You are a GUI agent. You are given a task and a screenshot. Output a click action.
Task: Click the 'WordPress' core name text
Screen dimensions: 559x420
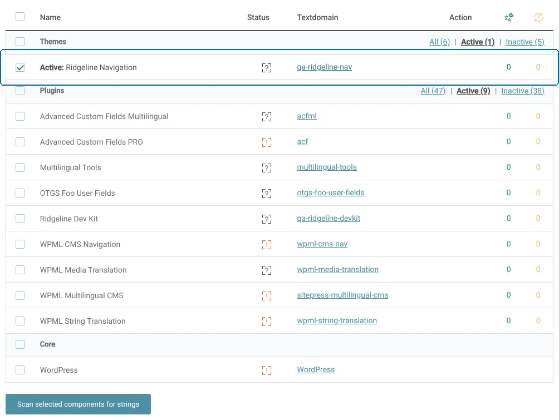tap(59, 370)
